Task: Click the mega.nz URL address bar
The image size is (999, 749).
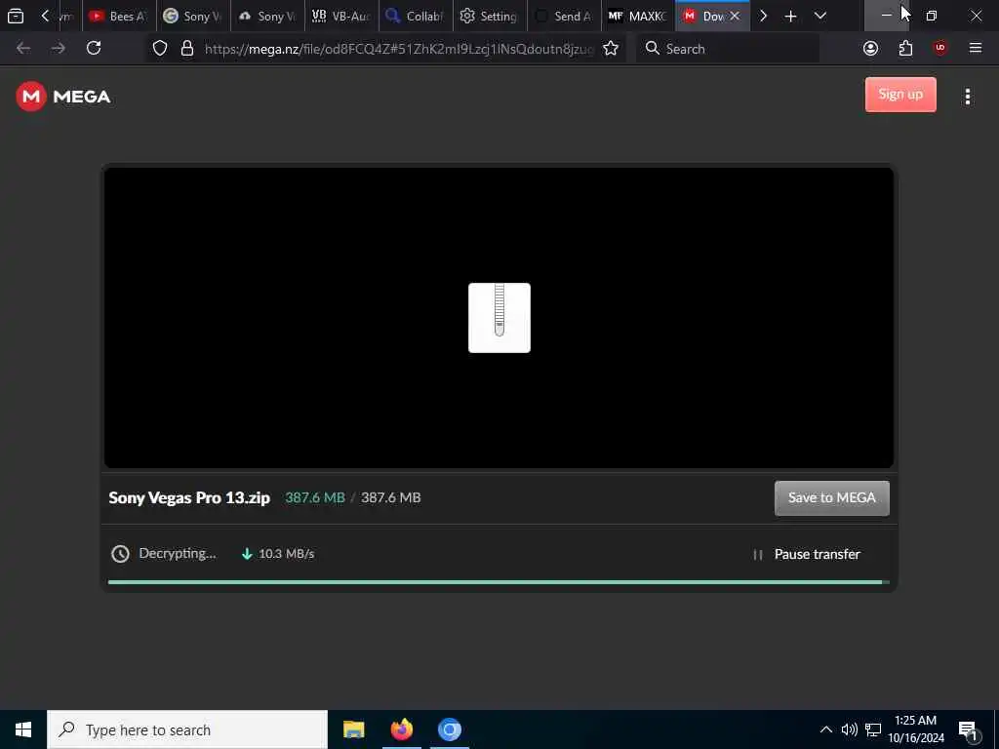Action: (x=399, y=49)
